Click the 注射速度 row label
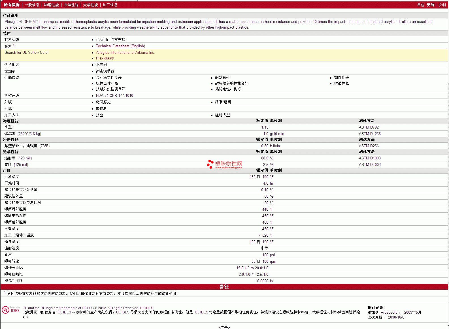449x329 pixels. click(12, 248)
